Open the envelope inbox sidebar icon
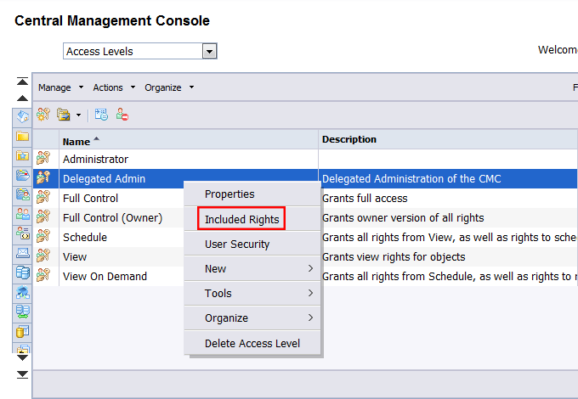Viewport: 578px width, 399px height. pos(23,253)
